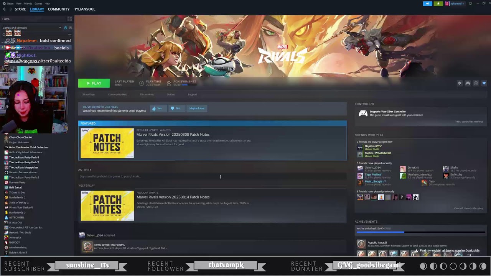Viewport: 491px width, 276px height.
Task: Go forward with navigation arrow
Action: (x=10, y=9)
